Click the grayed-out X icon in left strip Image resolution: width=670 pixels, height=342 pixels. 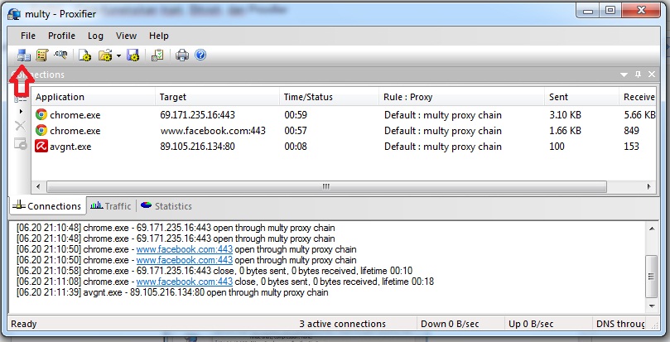(20, 126)
